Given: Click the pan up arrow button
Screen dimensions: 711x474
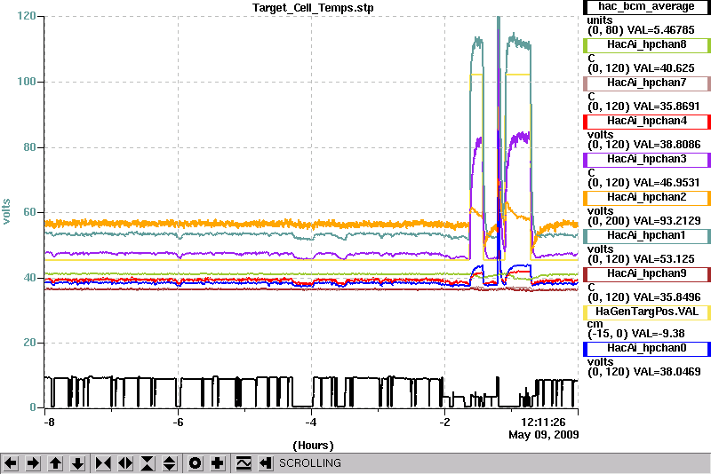Looking at the screenshot, I should pos(55,463).
